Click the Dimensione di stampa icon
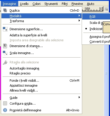 coord(5,46)
